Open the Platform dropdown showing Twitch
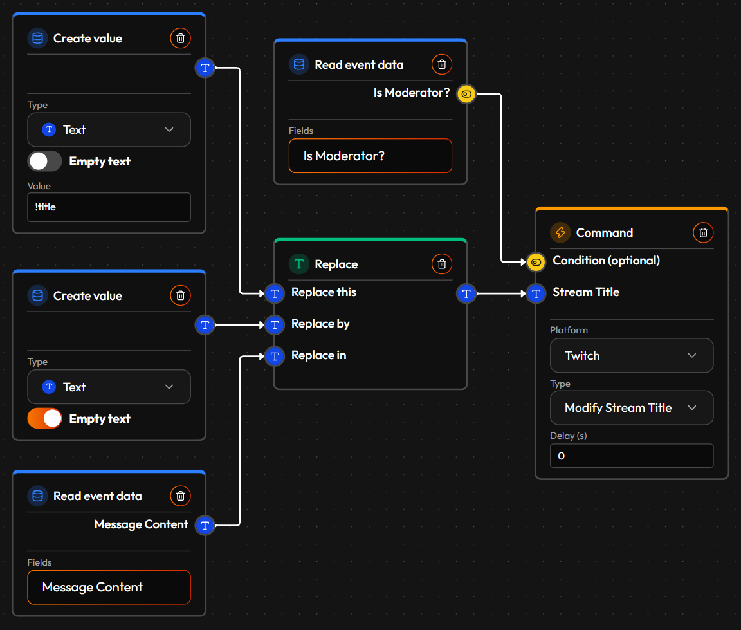 pyautogui.click(x=632, y=355)
